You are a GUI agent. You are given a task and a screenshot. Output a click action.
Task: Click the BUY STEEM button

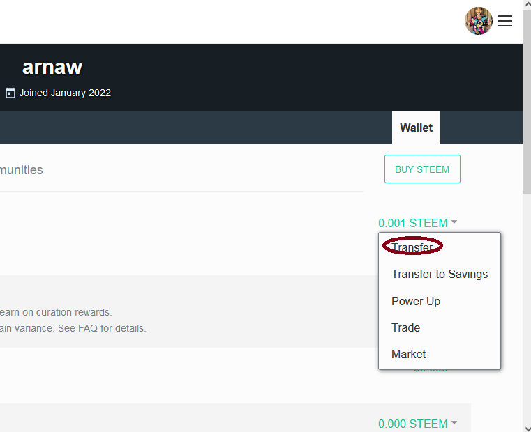point(422,169)
